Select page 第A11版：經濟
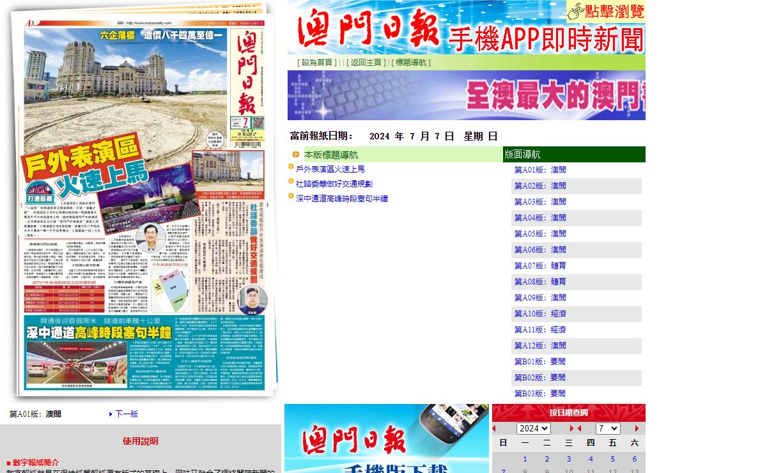Viewport: 767px width, 473px height. tap(540, 330)
